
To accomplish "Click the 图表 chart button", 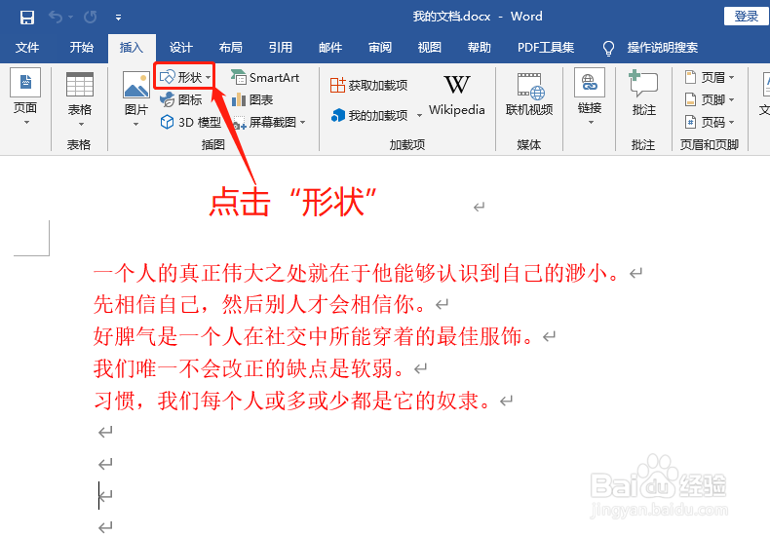I will click(252, 99).
